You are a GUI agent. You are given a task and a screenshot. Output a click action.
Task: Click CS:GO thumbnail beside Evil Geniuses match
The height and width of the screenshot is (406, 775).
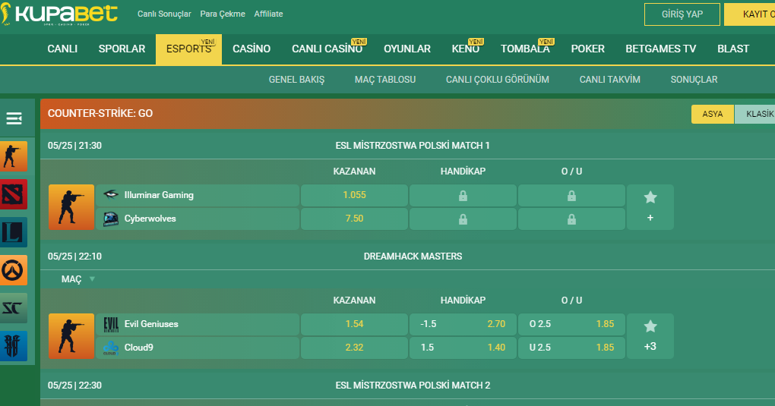pos(71,336)
